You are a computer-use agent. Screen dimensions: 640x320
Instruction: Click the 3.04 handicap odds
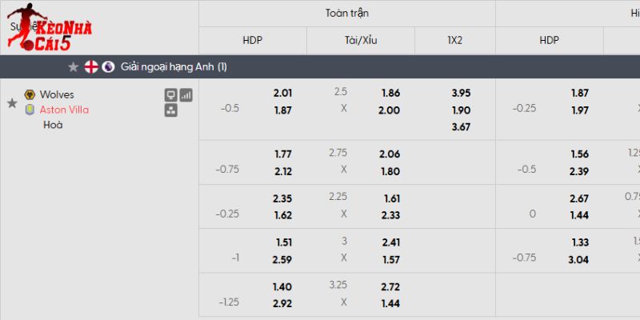point(580,259)
